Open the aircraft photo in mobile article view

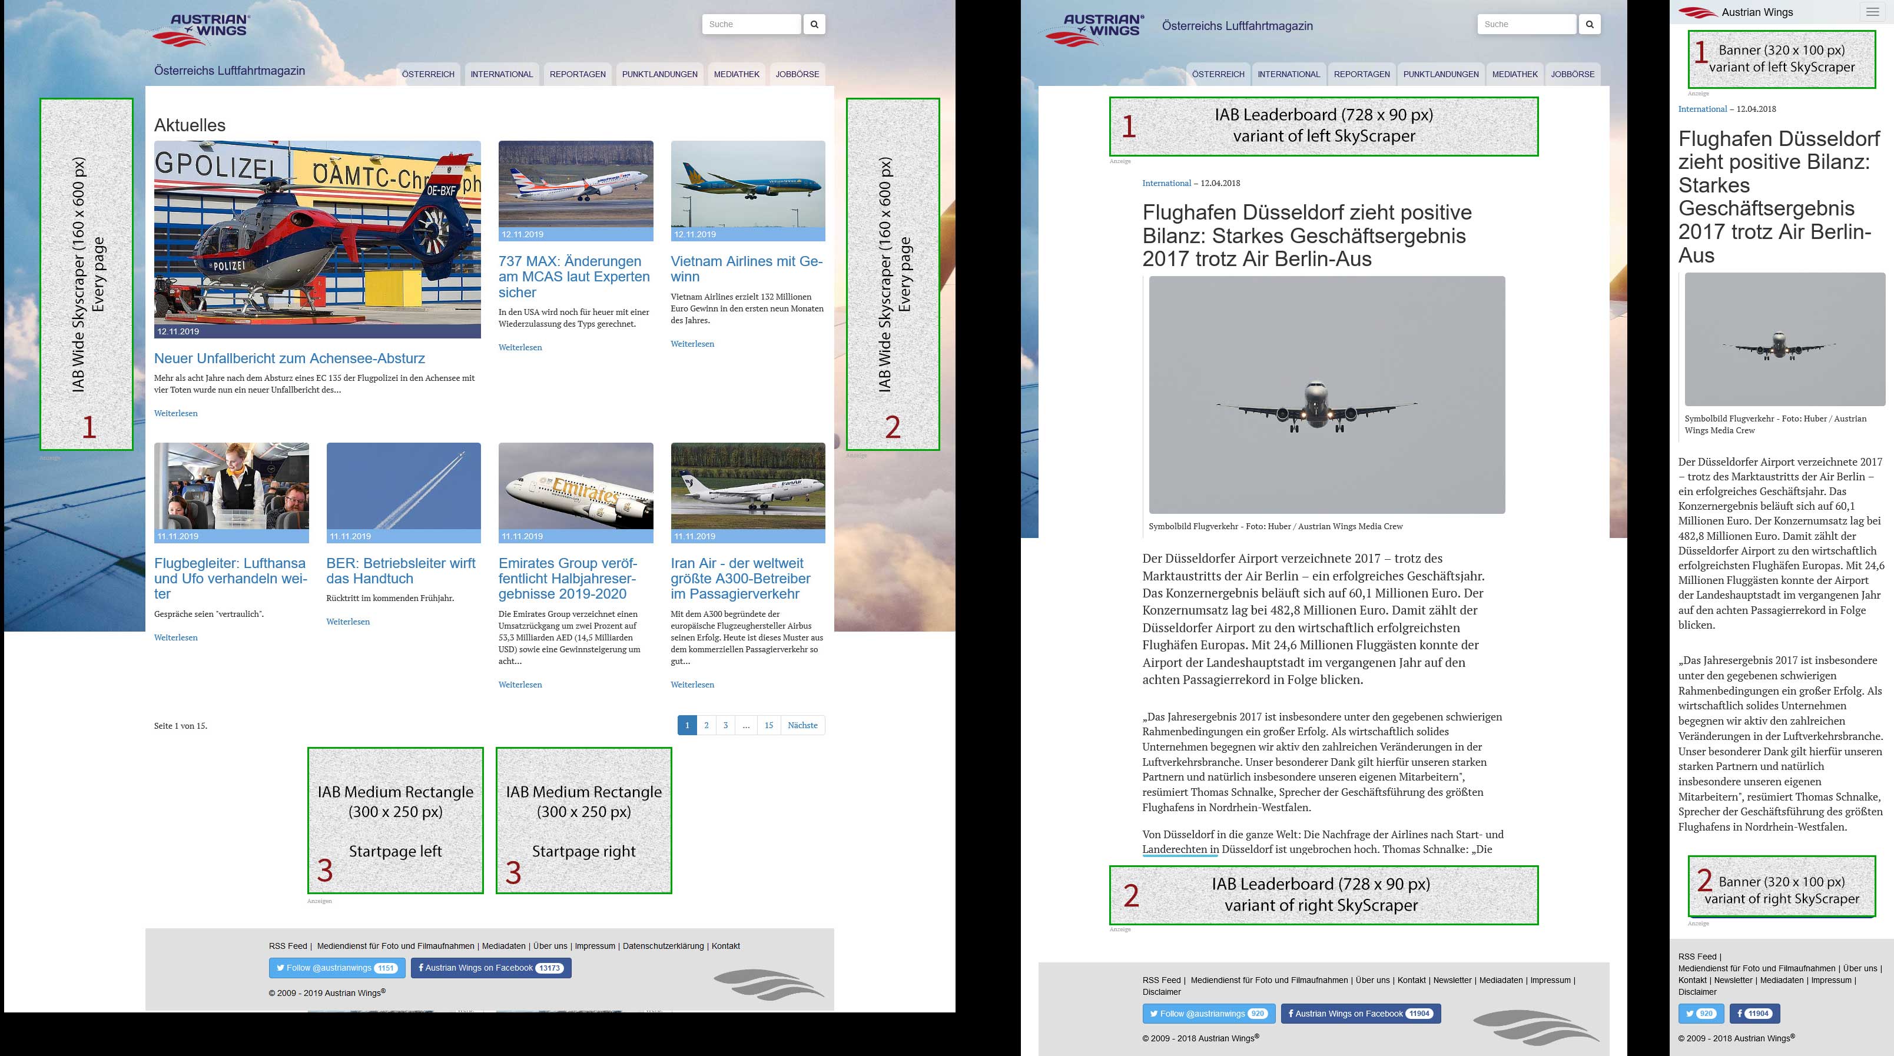[1784, 340]
